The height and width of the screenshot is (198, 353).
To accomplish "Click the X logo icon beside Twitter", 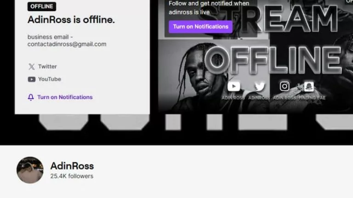I will pos(32,66).
